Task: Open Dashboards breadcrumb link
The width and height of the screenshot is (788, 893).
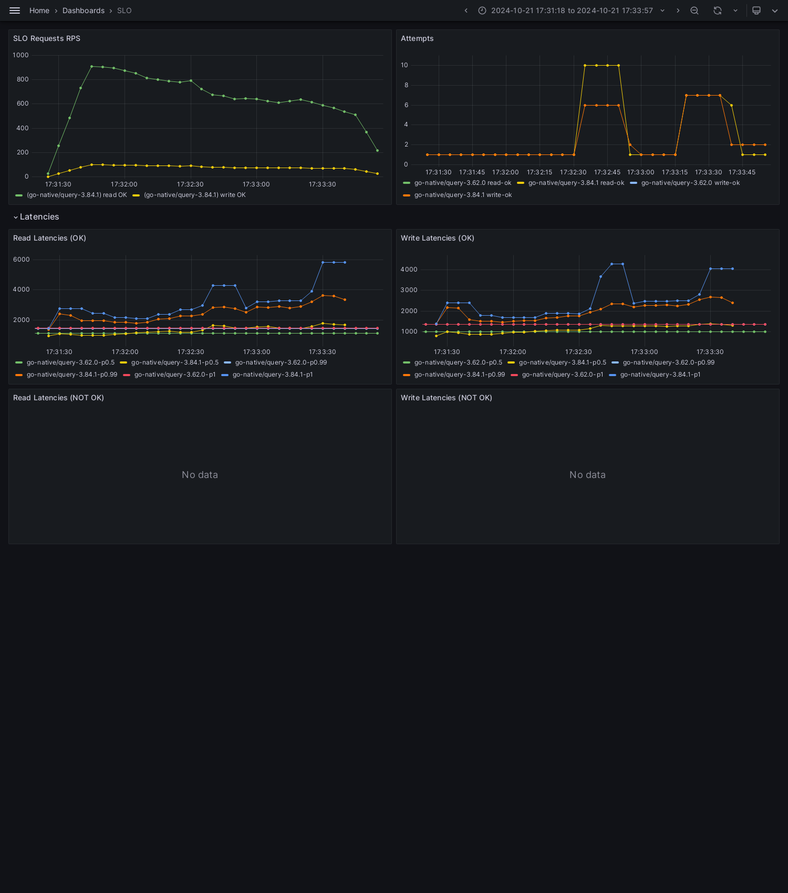Action: click(84, 11)
